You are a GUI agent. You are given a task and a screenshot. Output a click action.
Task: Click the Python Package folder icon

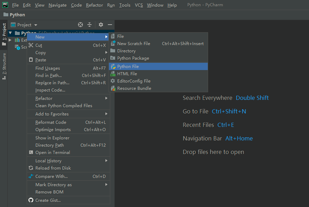(113, 58)
